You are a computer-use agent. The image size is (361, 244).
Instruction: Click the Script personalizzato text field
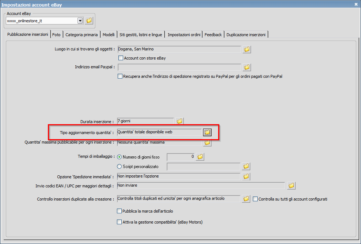click(x=204, y=167)
